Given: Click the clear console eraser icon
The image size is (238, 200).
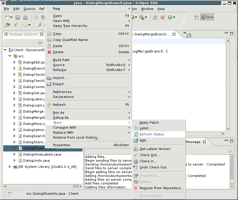Looking at the screenshot, I should pos(230,150).
